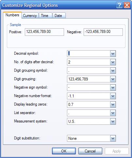Open the Negative number format dropdown
132x158 pixels.
pos(113,96)
